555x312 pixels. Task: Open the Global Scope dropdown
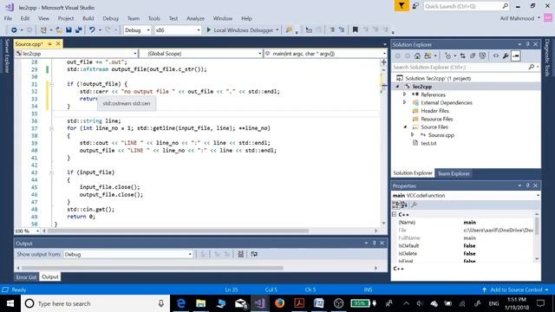click(200, 54)
